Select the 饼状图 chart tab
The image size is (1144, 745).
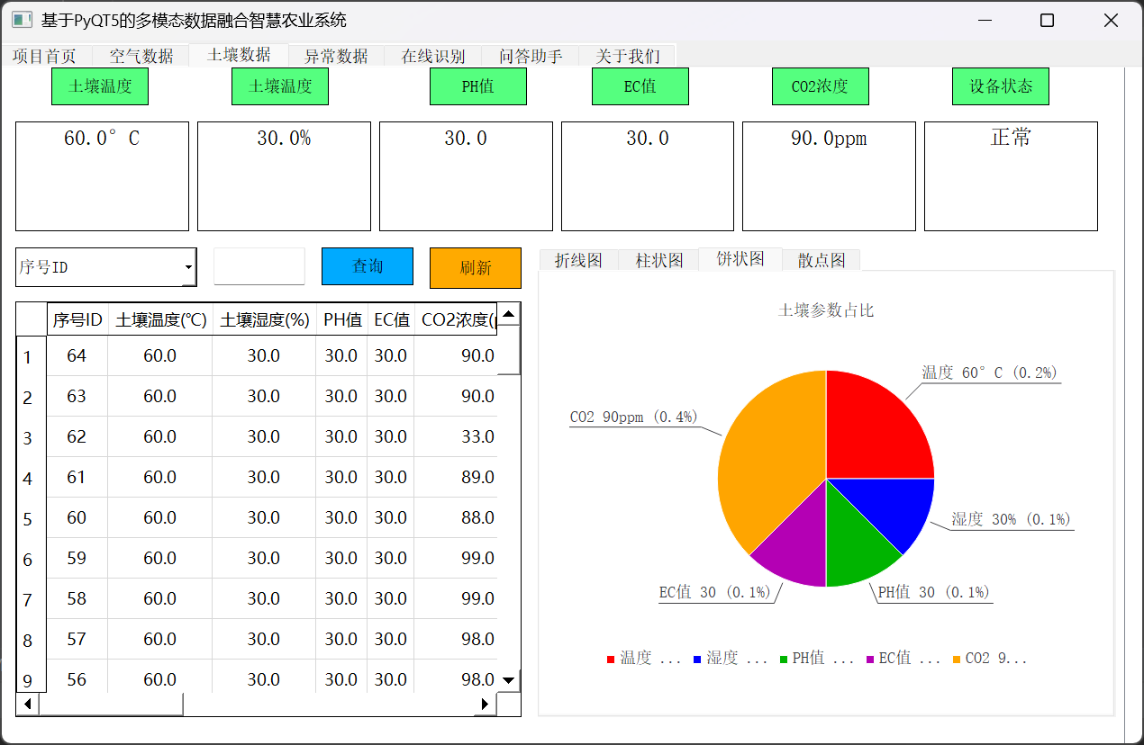point(740,258)
